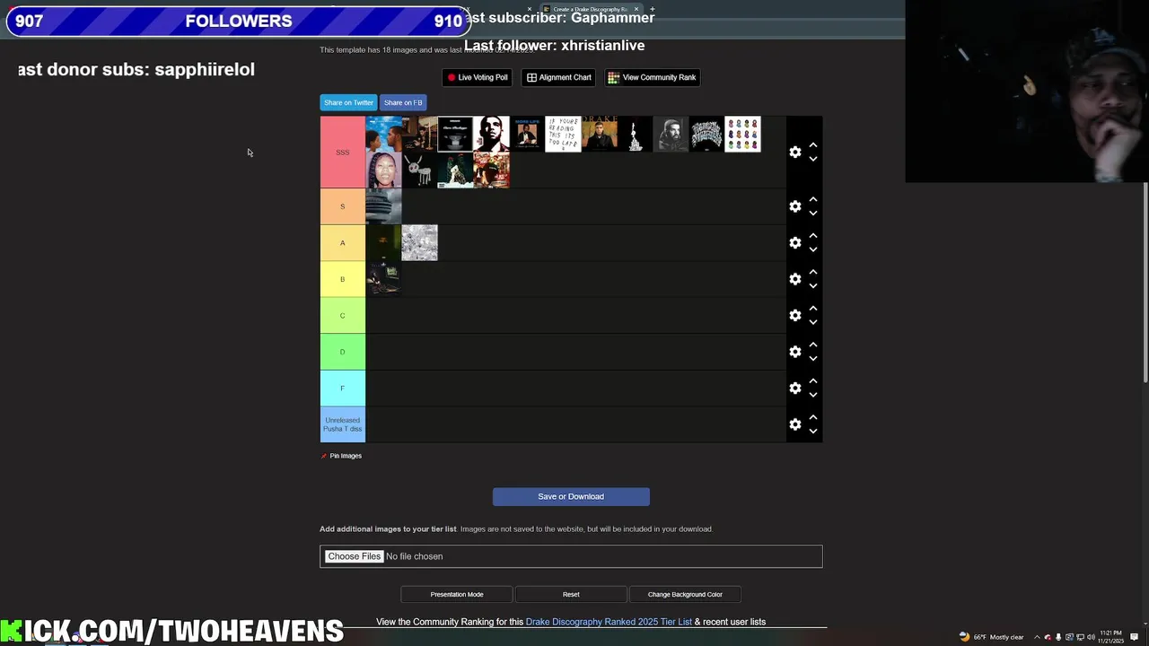This screenshot has width=1149, height=646.
Task: Move A tier row down
Action: (812, 249)
